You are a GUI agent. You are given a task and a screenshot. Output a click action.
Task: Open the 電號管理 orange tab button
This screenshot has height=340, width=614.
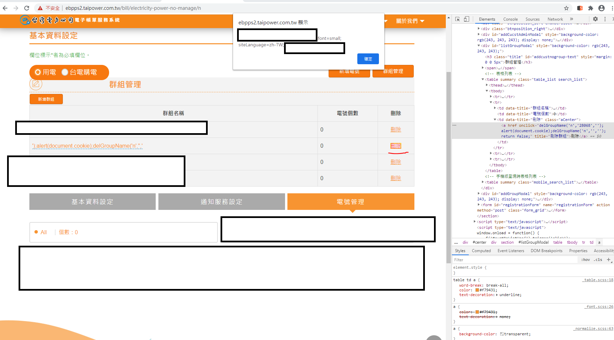click(x=351, y=202)
